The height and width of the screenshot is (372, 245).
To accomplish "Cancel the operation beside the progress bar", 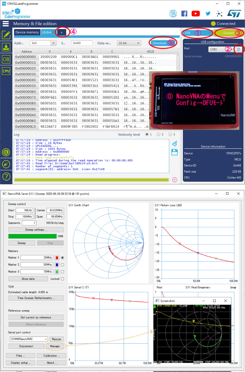I will 175,180.
